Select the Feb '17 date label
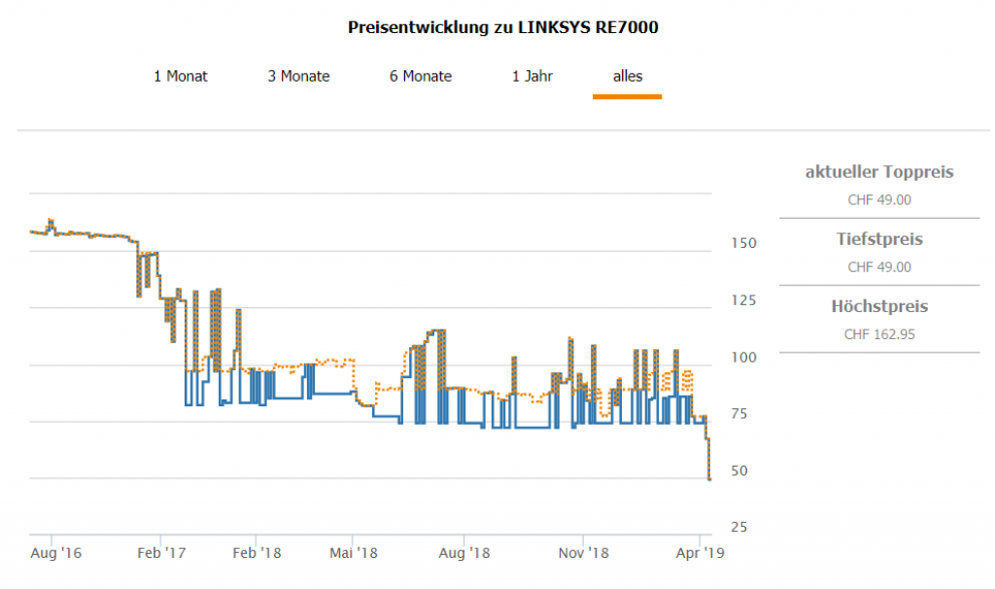This screenshot has height=589, width=995. 161,553
